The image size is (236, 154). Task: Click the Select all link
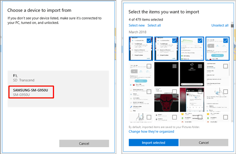click(154, 25)
